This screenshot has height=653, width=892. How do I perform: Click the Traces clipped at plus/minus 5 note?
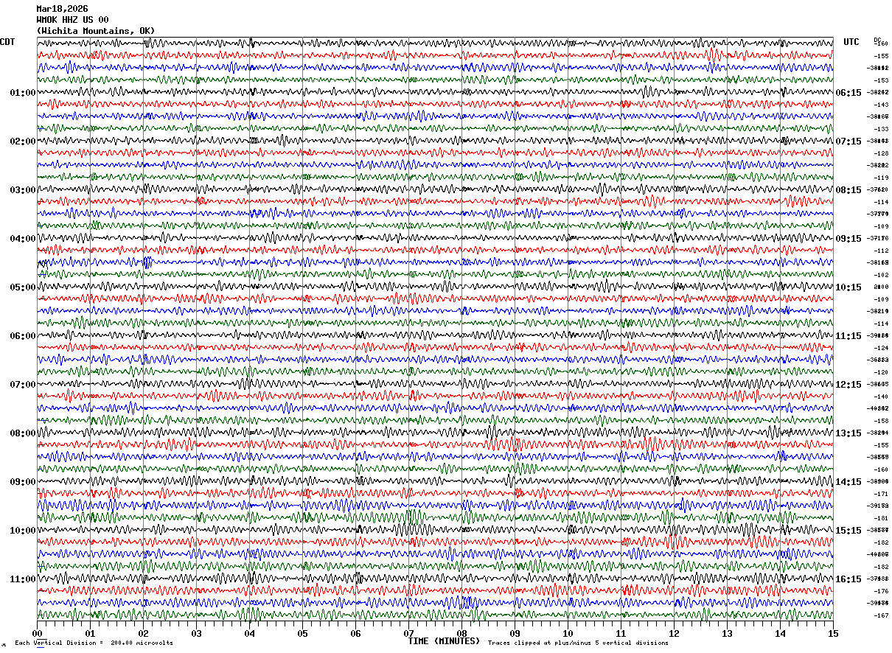point(578,643)
